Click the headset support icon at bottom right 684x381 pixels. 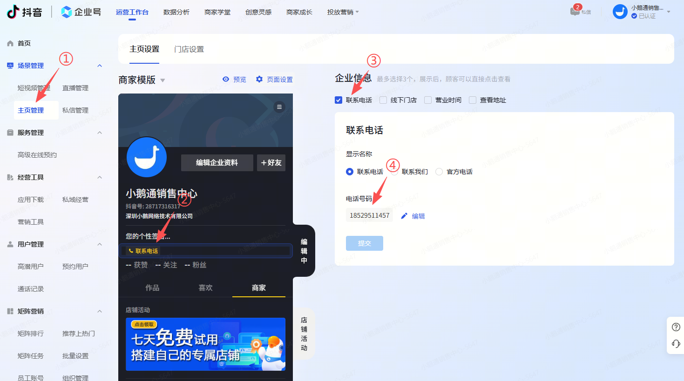click(676, 344)
